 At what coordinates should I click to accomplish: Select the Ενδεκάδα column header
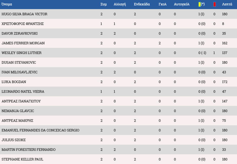pyautogui.click(x=142, y=4)
